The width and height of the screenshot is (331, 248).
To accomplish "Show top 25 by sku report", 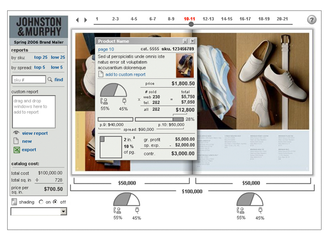I will click(x=41, y=57).
